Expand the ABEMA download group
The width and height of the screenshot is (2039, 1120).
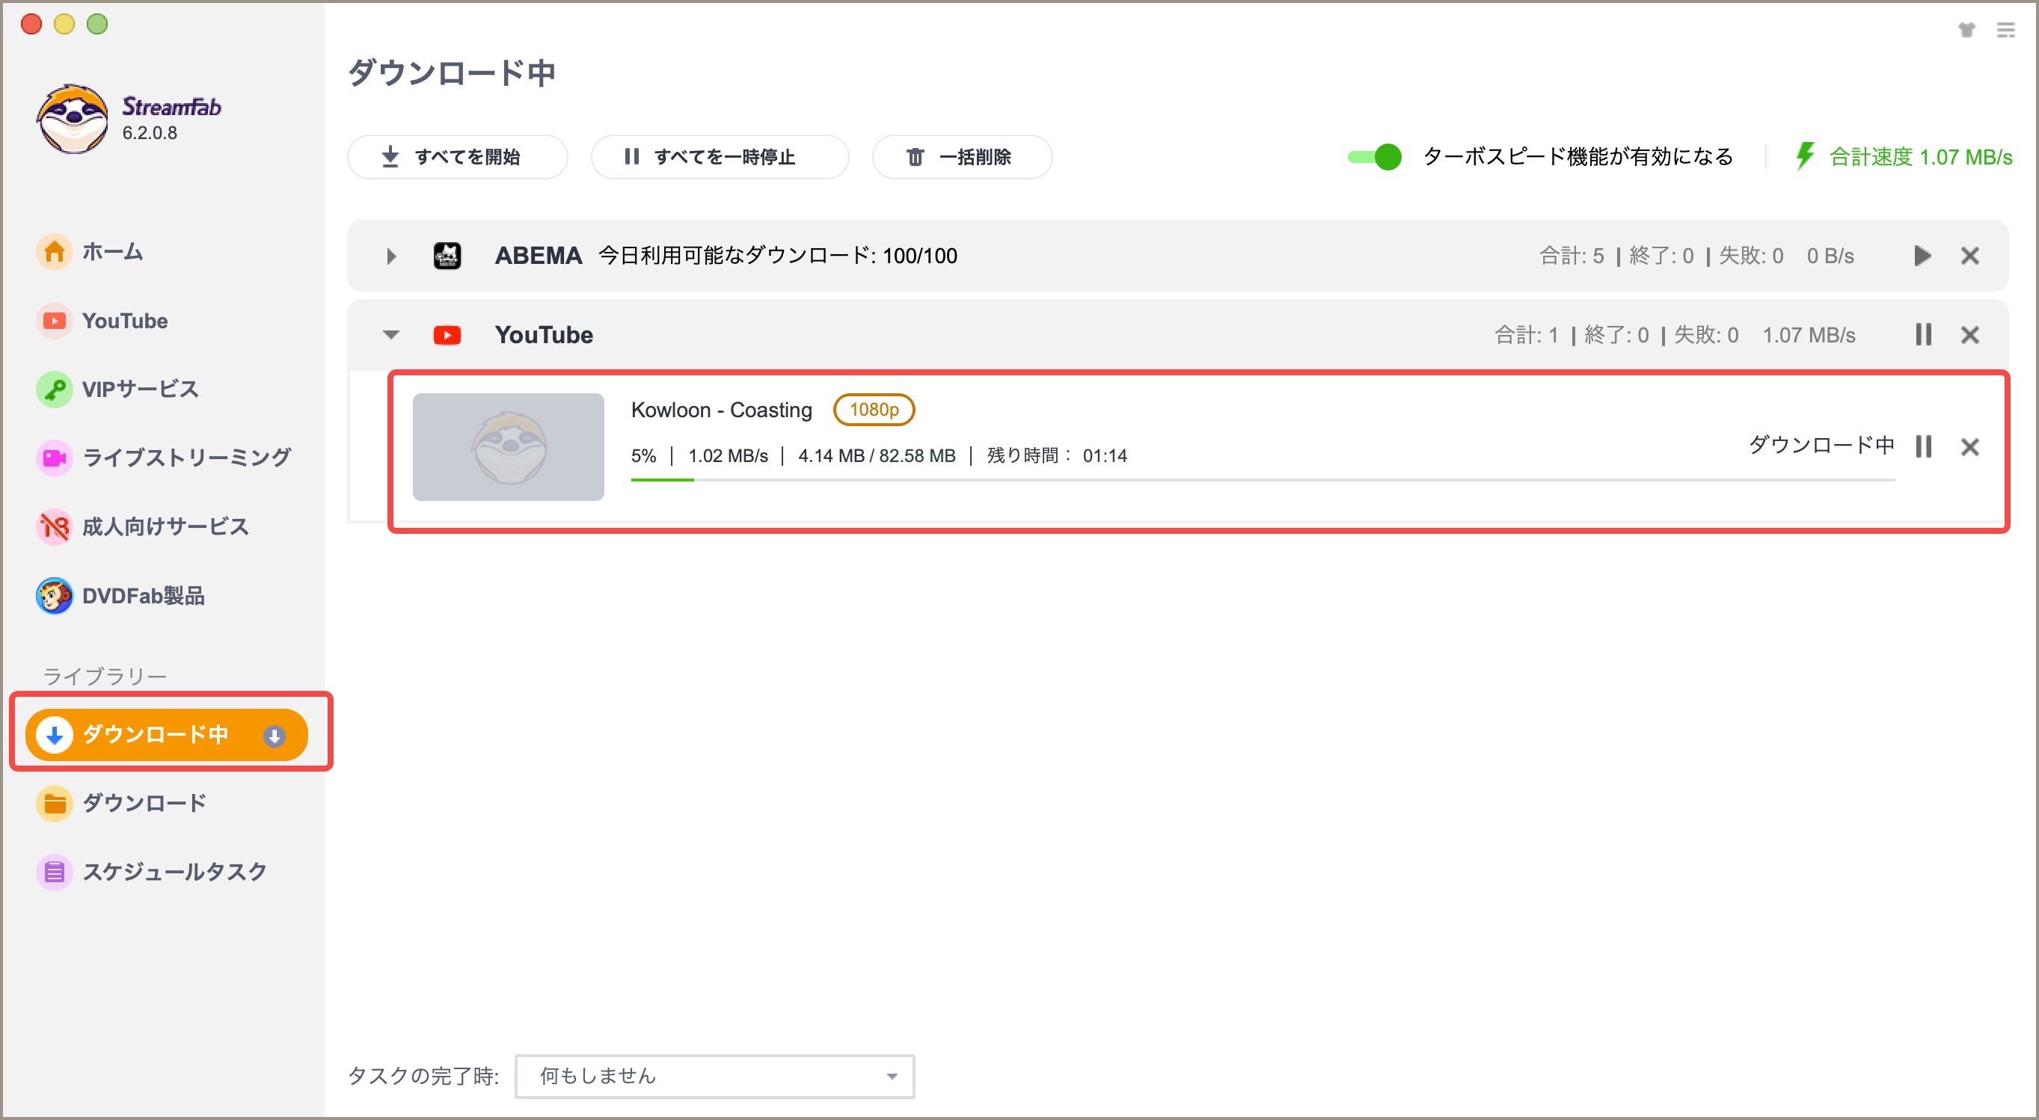point(391,256)
